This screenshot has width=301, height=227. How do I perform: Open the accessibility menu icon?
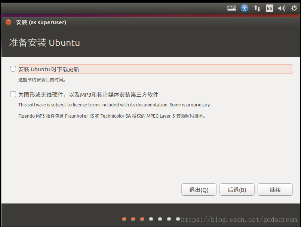[245, 8]
